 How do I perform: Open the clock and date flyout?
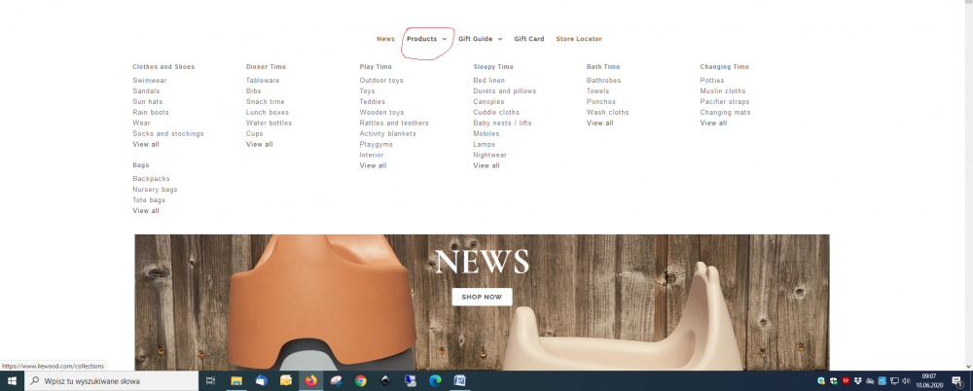coord(929,381)
